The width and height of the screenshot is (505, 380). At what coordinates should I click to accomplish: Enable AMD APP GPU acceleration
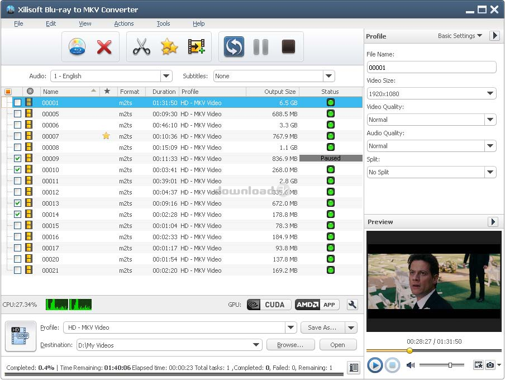317,305
